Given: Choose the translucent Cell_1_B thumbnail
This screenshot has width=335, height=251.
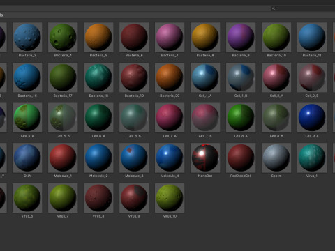Looking at the screenshot, I should [241, 77].
